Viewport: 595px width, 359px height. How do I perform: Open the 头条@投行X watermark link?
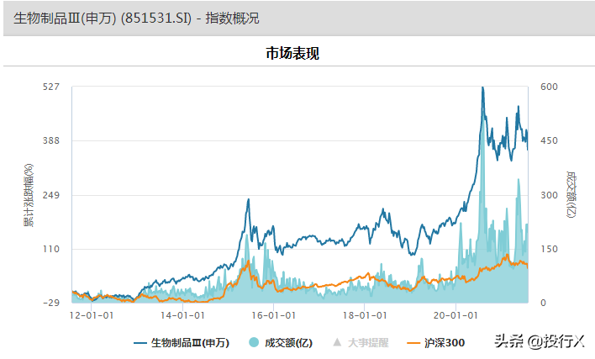538,341
